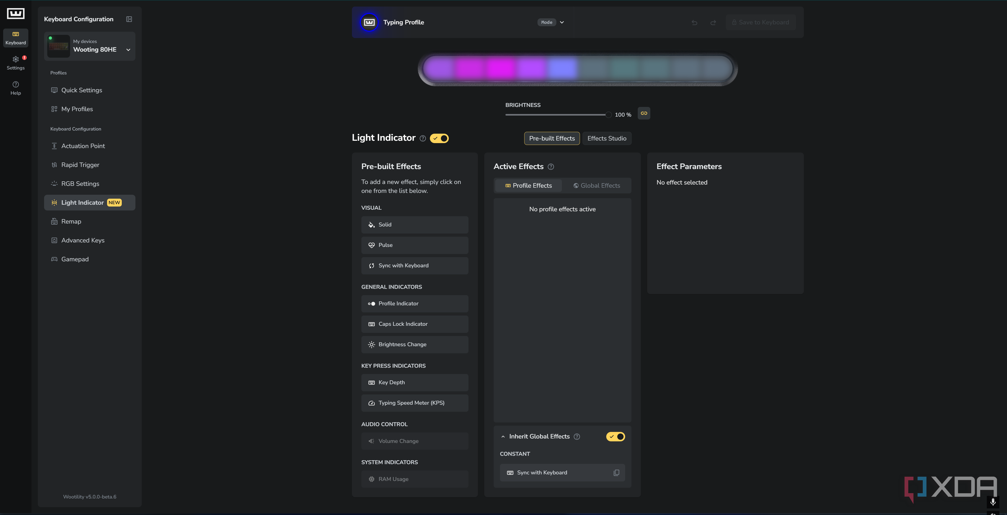Click the Wooting logo icon
This screenshot has width=1007, height=515.
coord(16,14)
